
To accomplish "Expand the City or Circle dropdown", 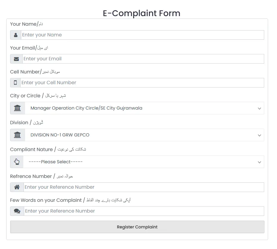I will pyautogui.click(x=143, y=108).
